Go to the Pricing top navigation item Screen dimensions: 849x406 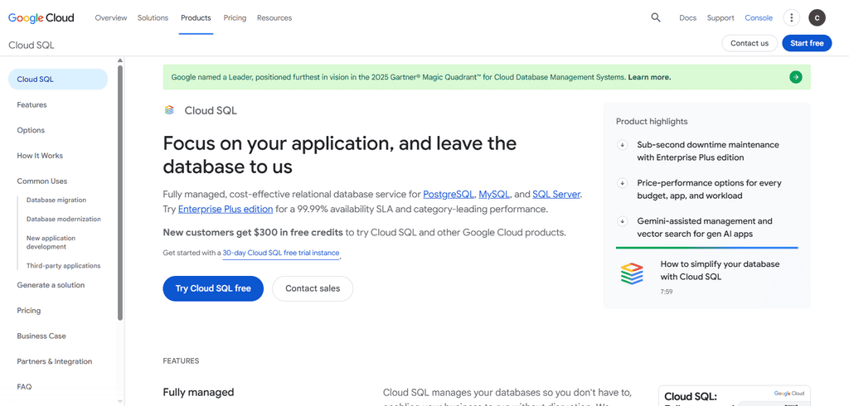pyautogui.click(x=235, y=18)
